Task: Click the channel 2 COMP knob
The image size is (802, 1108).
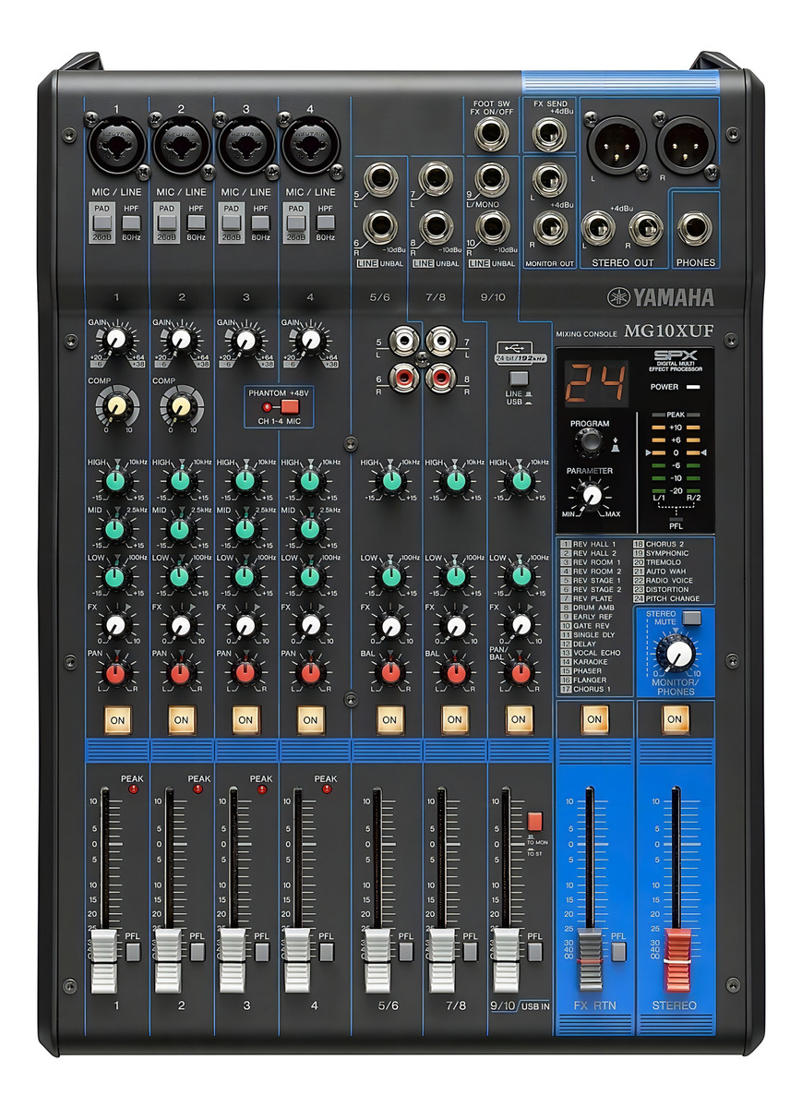Action: pos(179,403)
